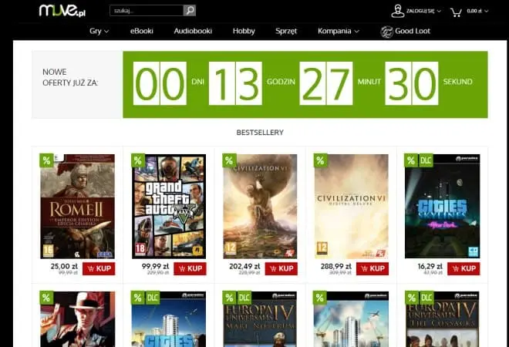Expand the Kompania dropdown menu
Screen dimensions: 509x347
pos(339,31)
